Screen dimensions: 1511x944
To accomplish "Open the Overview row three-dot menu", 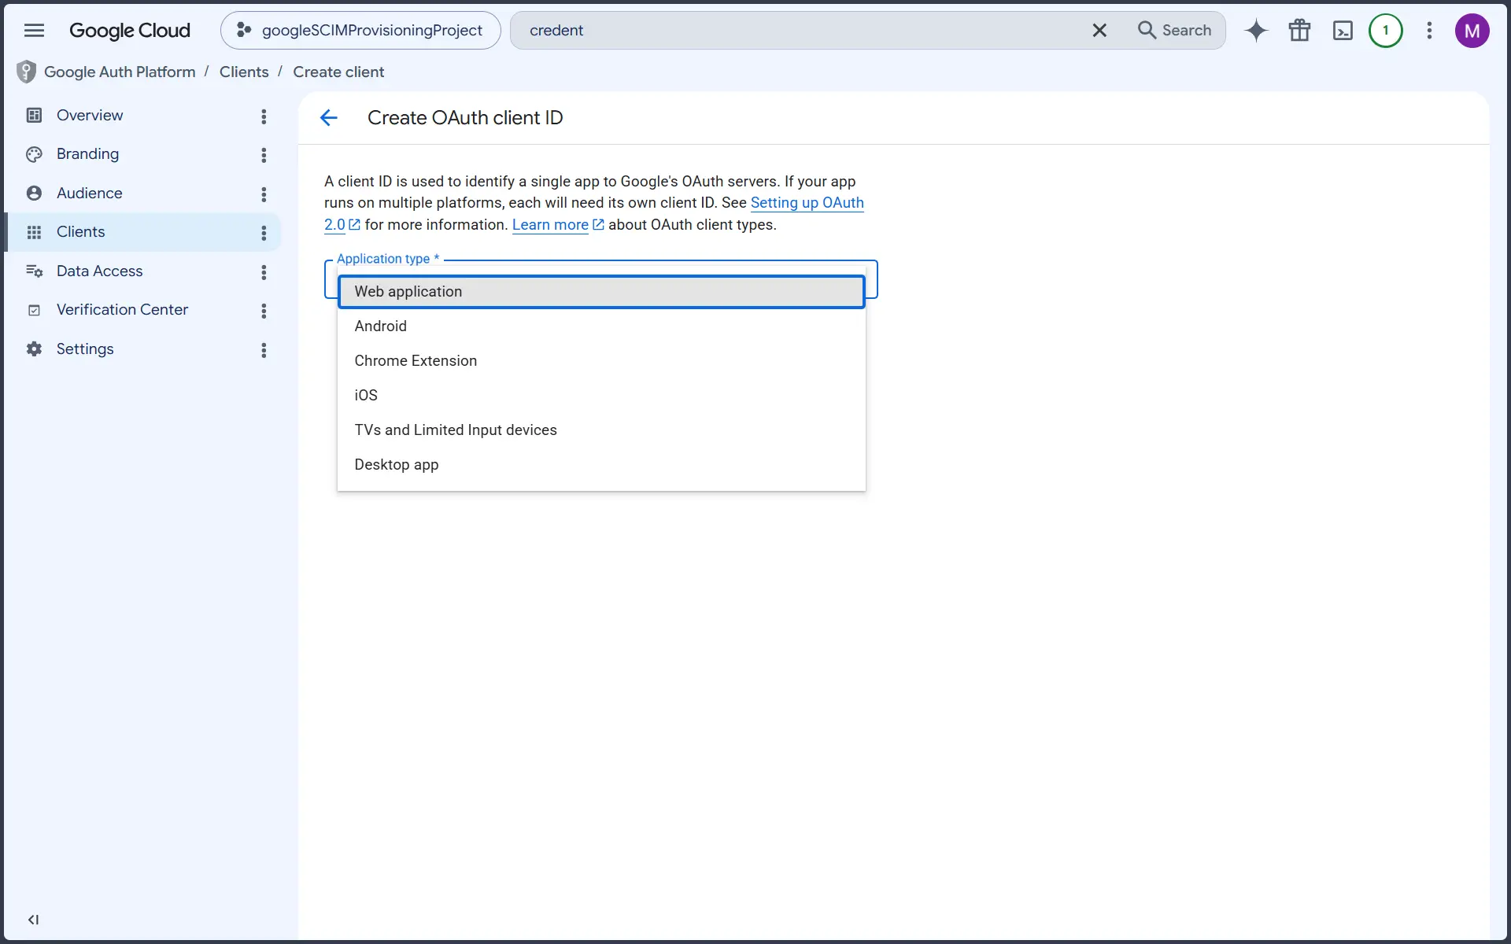I will (264, 116).
